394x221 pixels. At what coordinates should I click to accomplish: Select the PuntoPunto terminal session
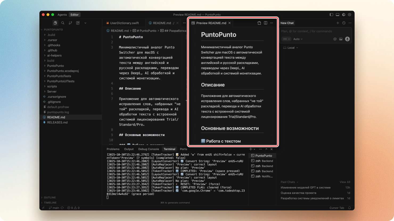pyautogui.click(x=262, y=156)
